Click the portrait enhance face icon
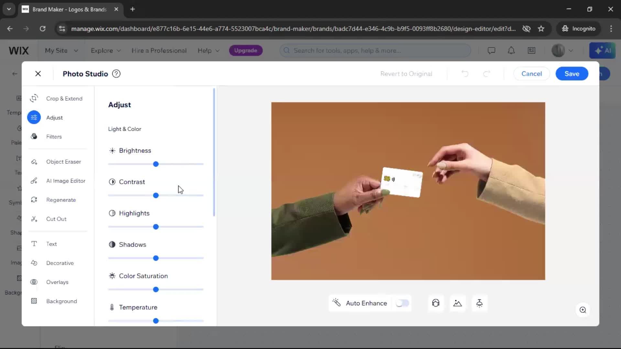Viewport: 621px width, 349px height. click(436, 303)
